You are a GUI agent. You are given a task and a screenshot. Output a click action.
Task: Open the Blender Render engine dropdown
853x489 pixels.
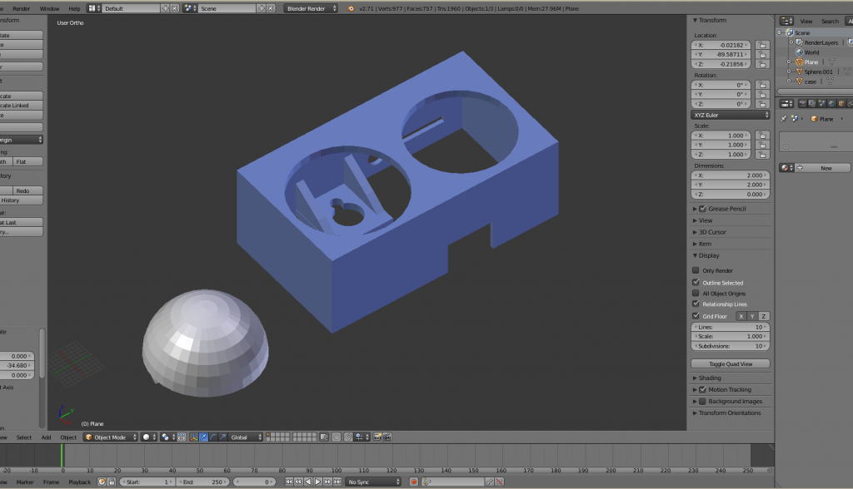310,8
